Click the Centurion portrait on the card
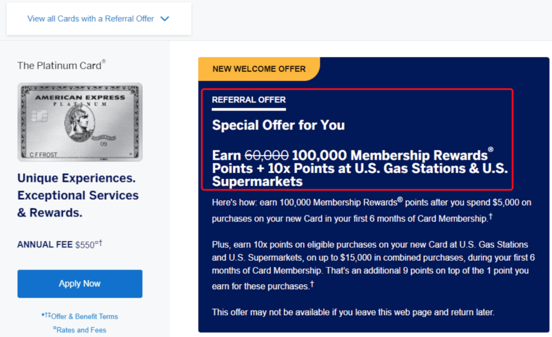552x337 pixels. click(80, 122)
